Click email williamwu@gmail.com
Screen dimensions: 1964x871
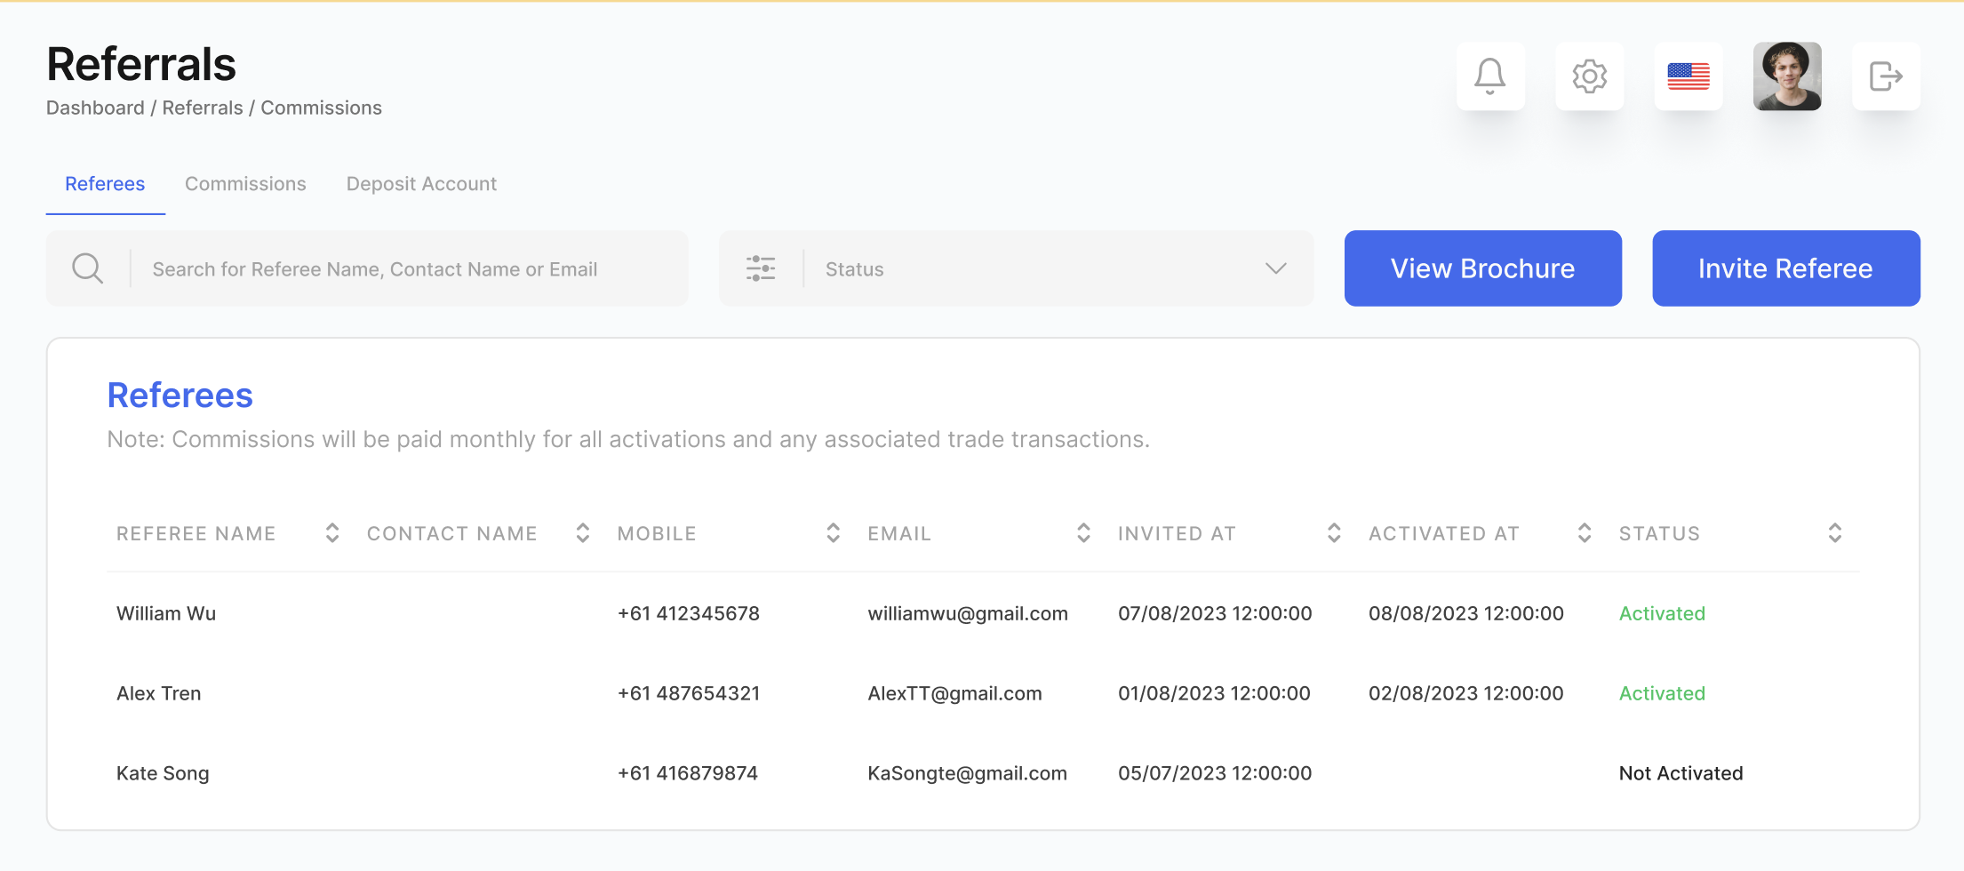tap(968, 613)
